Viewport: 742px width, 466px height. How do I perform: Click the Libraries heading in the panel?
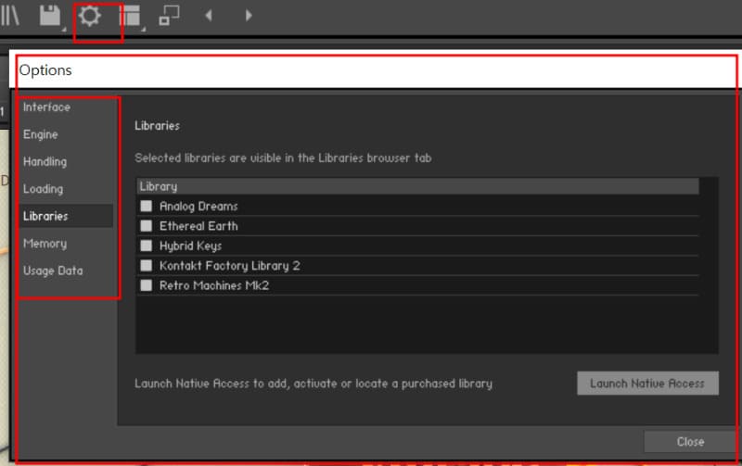(157, 126)
